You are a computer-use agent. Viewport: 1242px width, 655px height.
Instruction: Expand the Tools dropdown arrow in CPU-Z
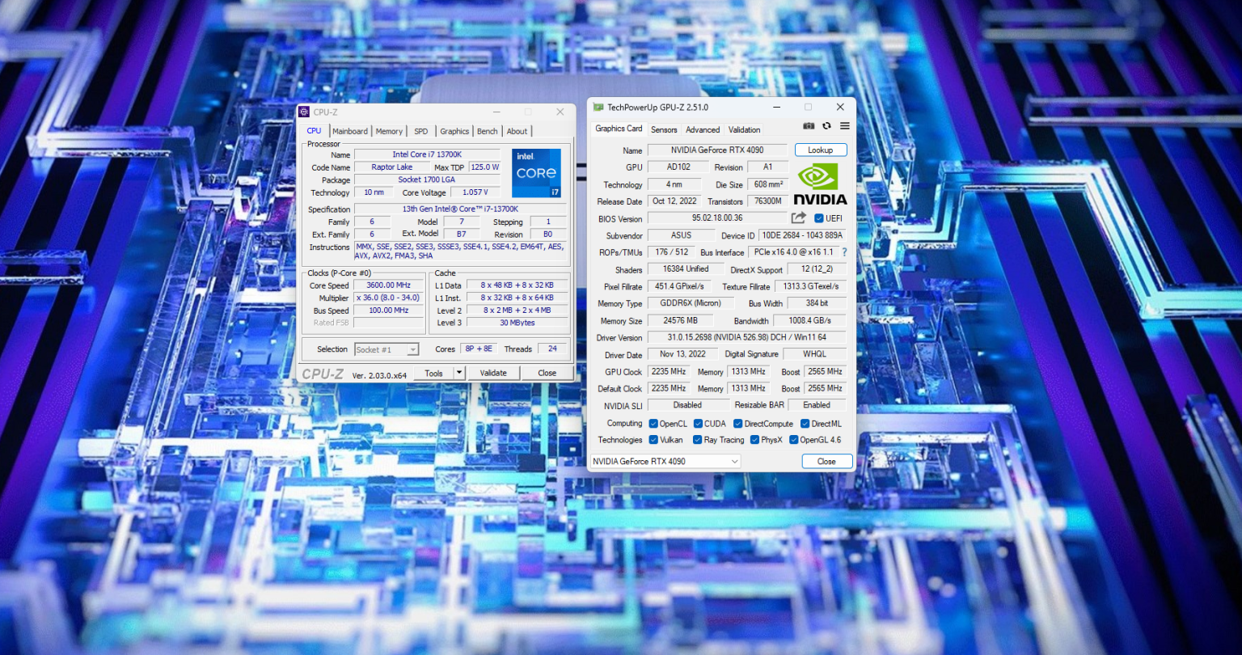458,373
